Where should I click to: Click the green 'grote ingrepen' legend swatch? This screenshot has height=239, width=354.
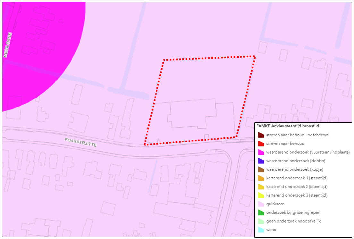pyautogui.click(x=261, y=212)
